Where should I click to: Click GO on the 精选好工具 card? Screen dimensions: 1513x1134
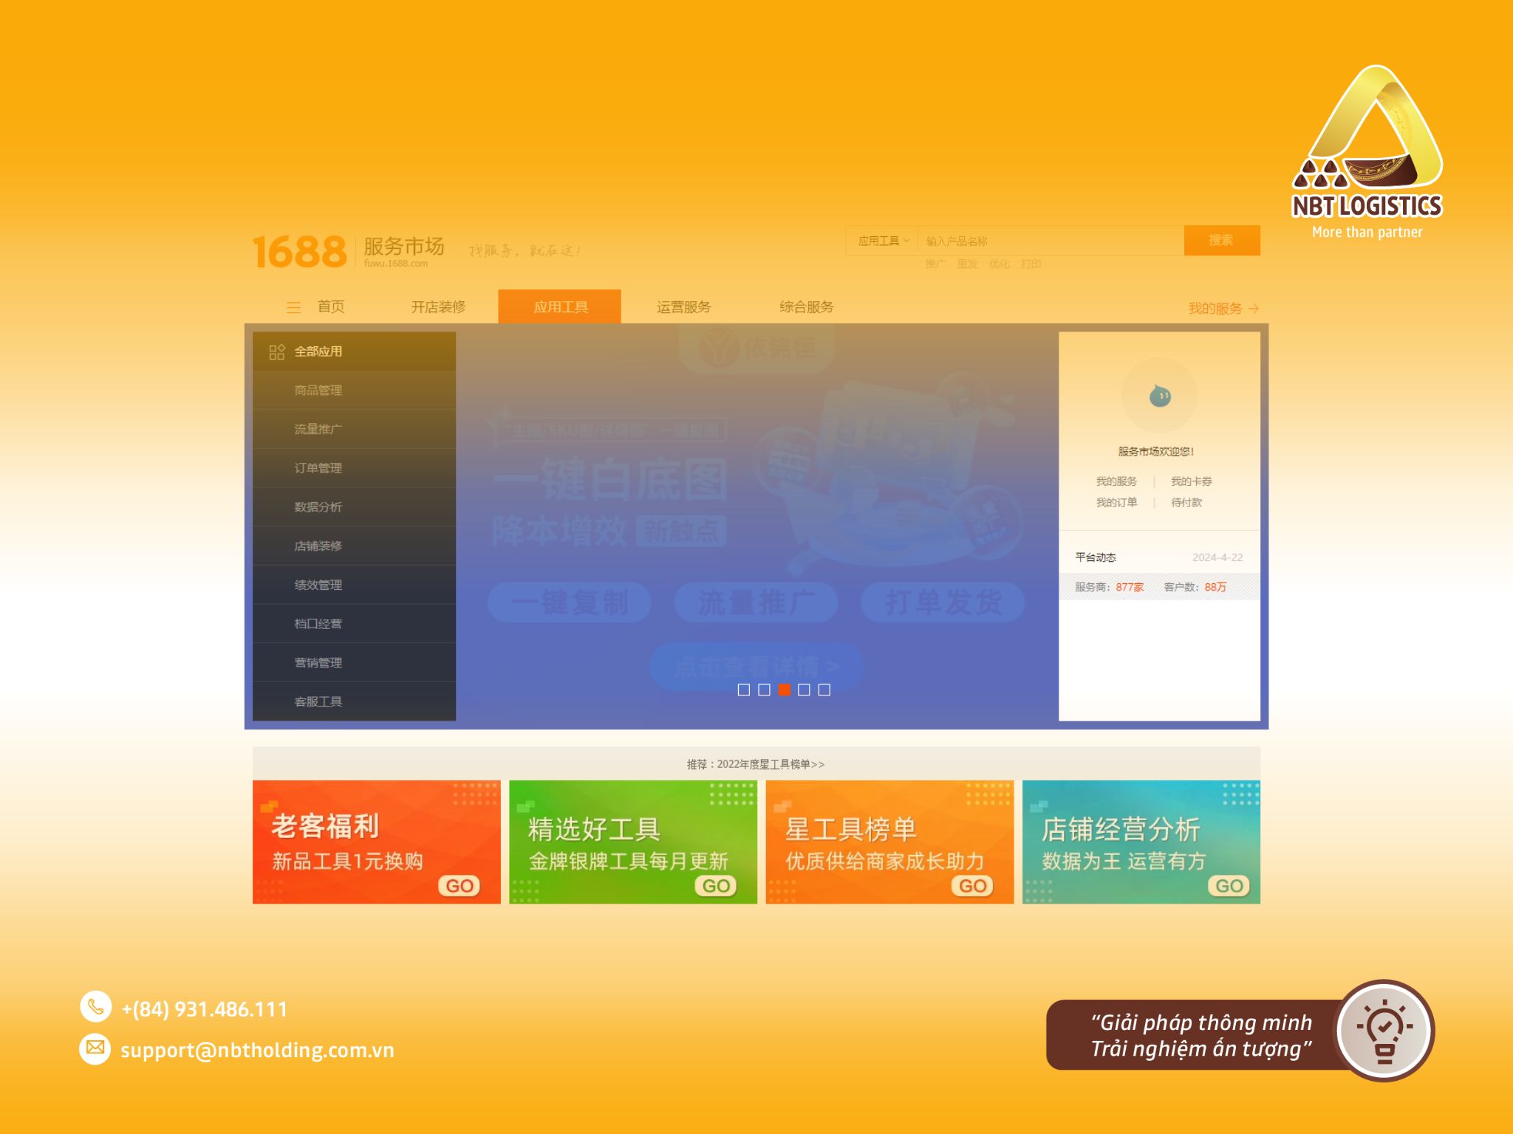pos(716,886)
